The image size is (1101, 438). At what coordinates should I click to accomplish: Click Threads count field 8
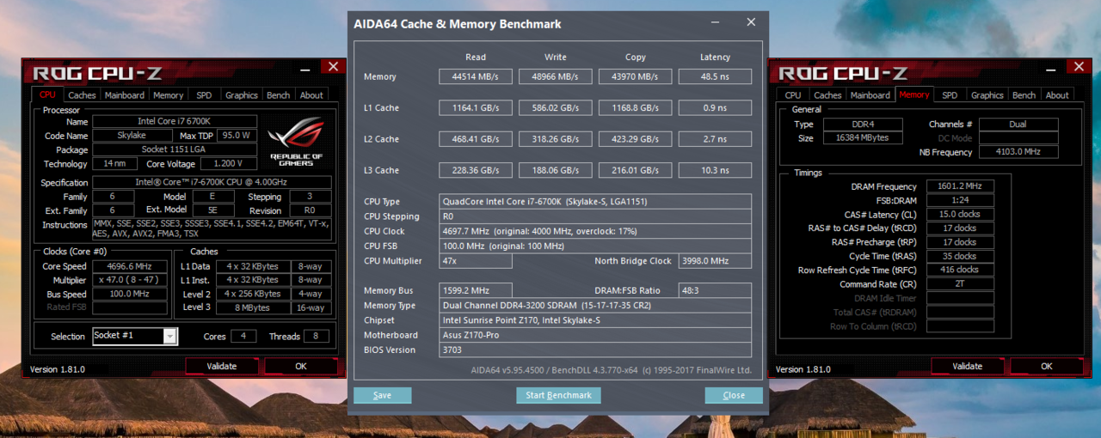pyautogui.click(x=317, y=337)
